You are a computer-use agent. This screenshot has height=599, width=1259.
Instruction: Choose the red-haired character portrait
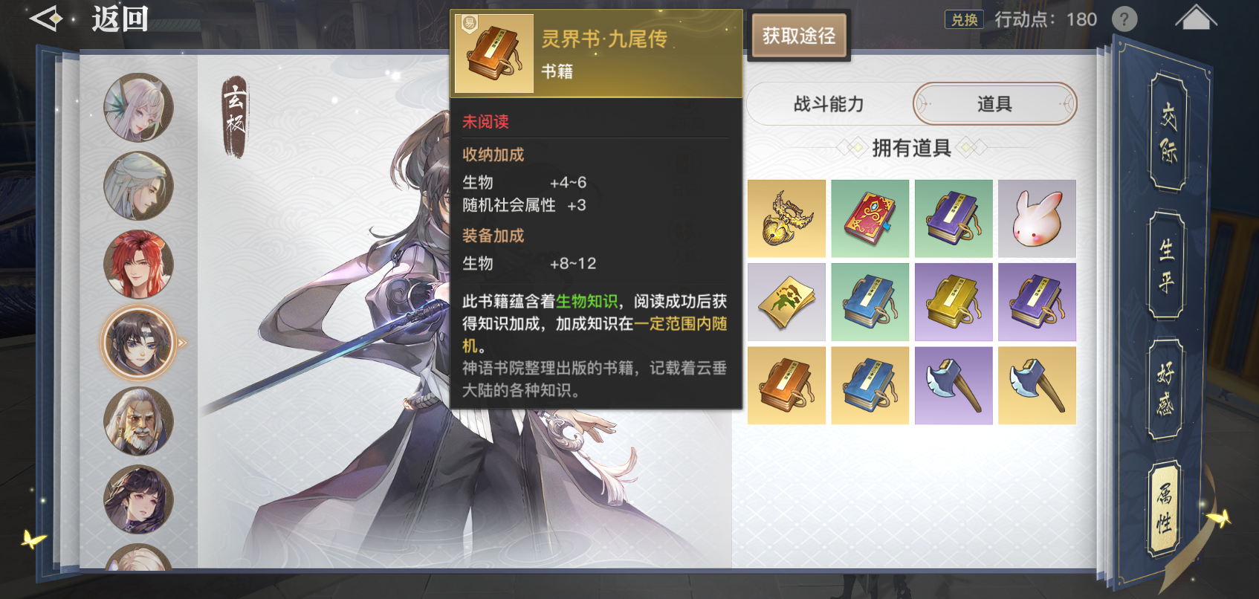point(138,264)
